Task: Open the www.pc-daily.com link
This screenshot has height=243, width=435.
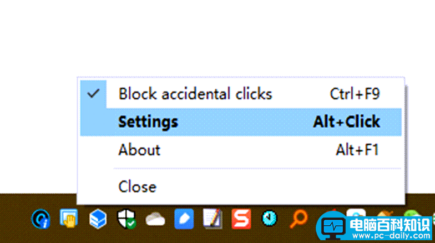Action: pos(391,236)
